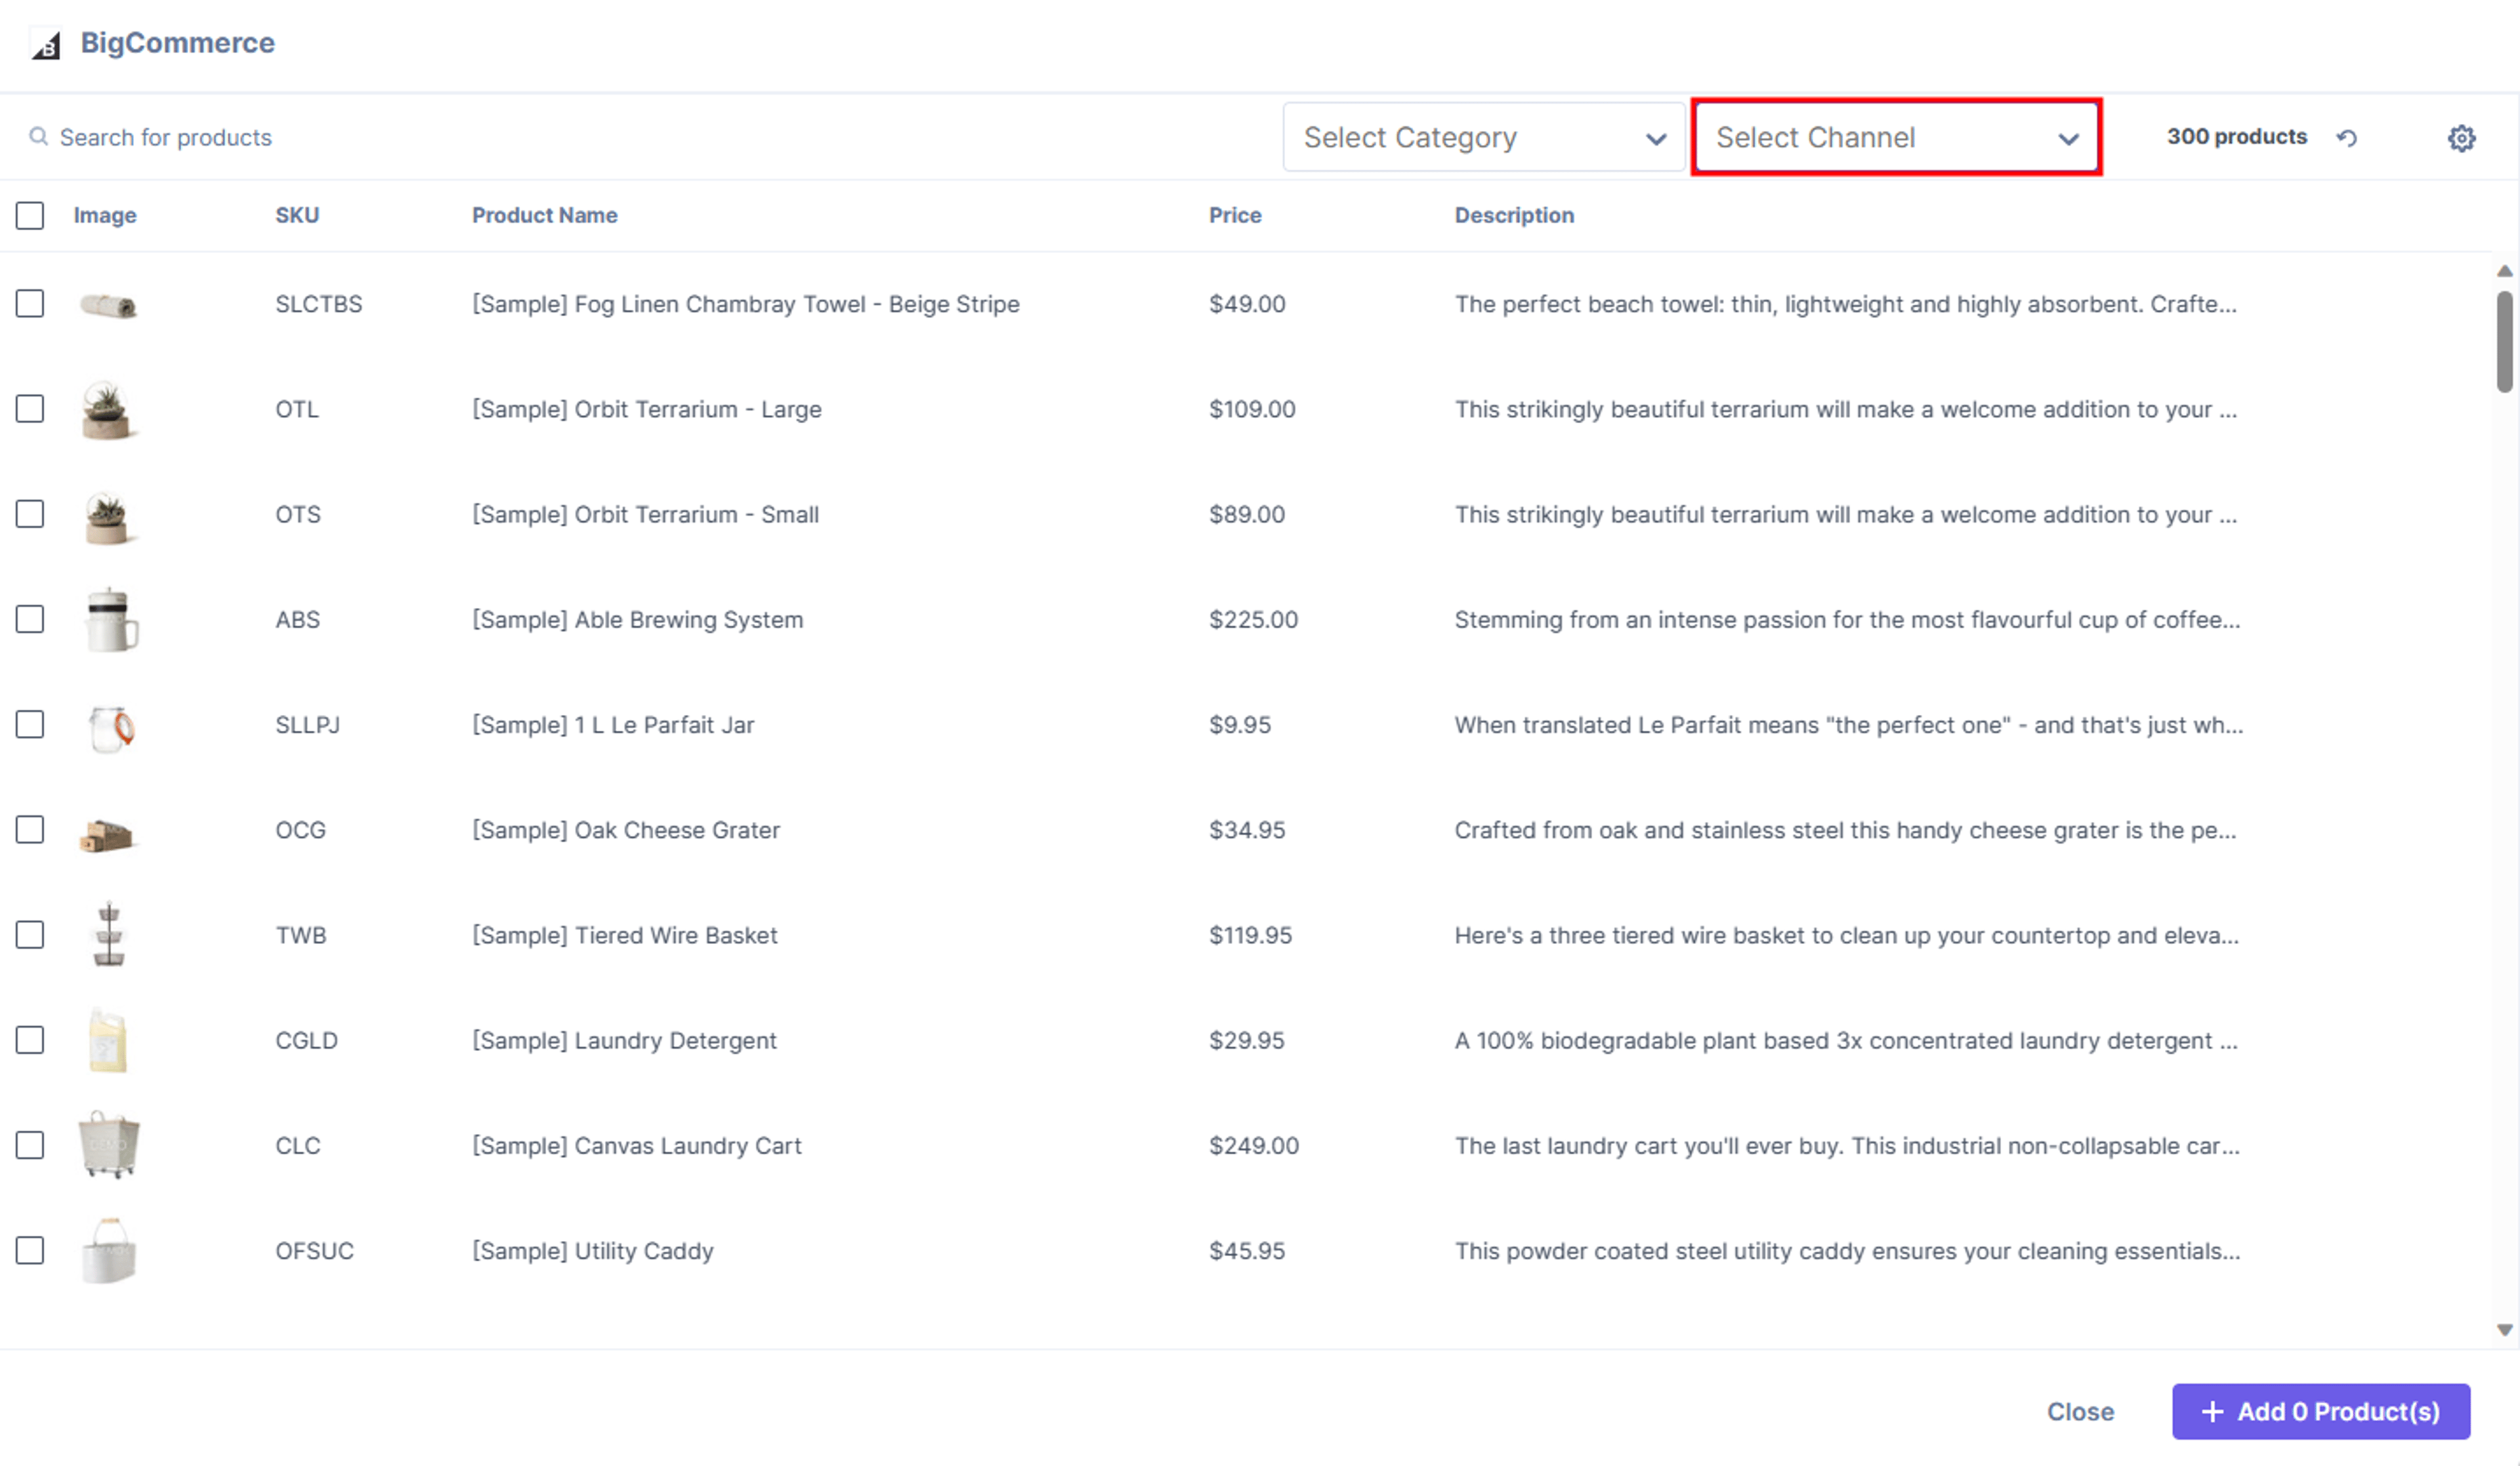Open the Orbit Terrarium Large thumbnail
The height and width of the screenshot is (1466, 2520).
(108, 410)
